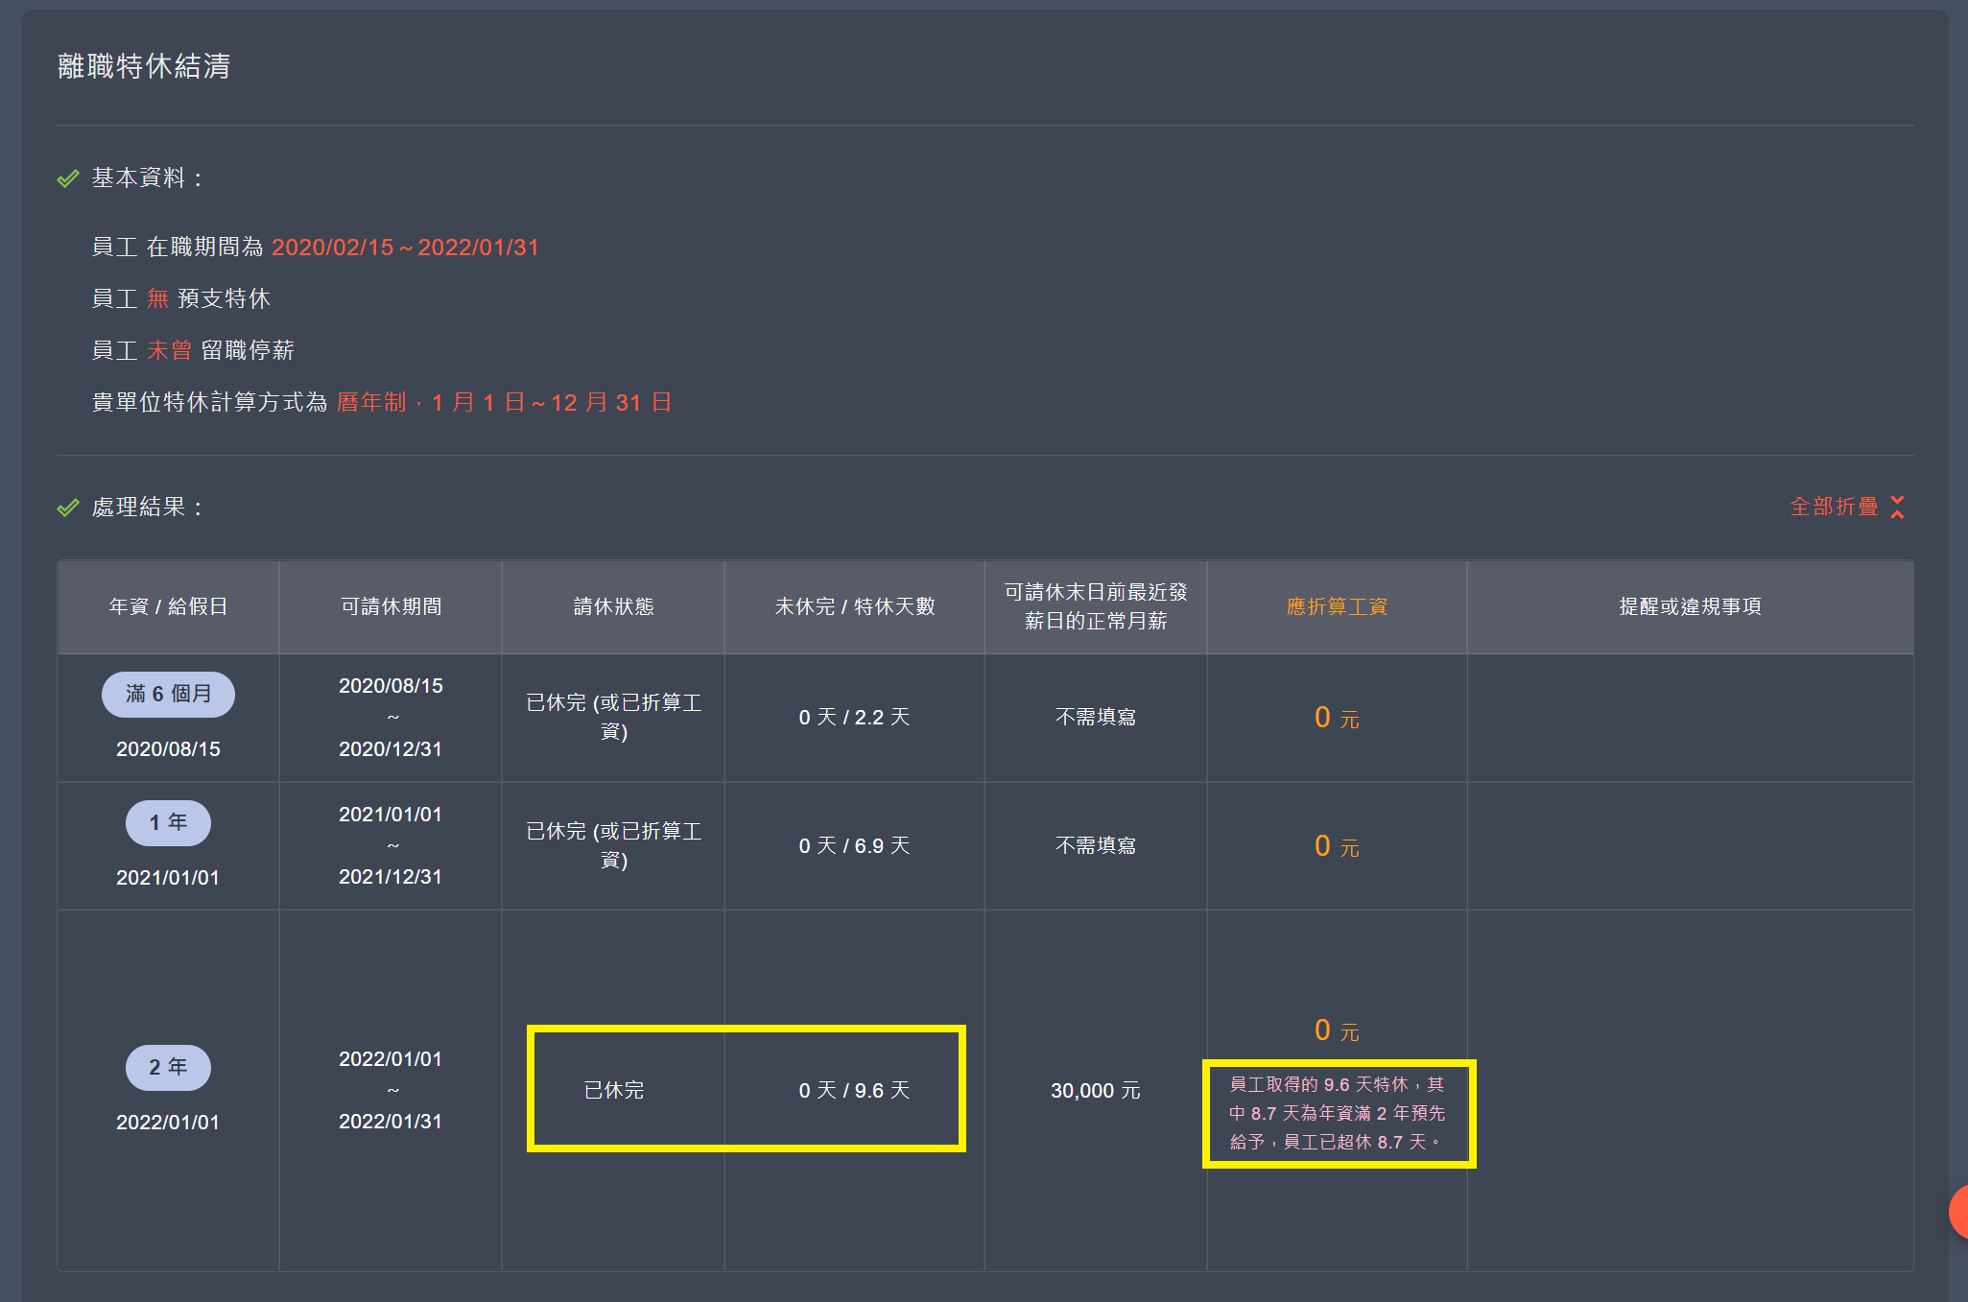Click the 0 天 / 6.9 天 cell
The width and height of the screenshot is (1968, 1302).
click(854, 846)
